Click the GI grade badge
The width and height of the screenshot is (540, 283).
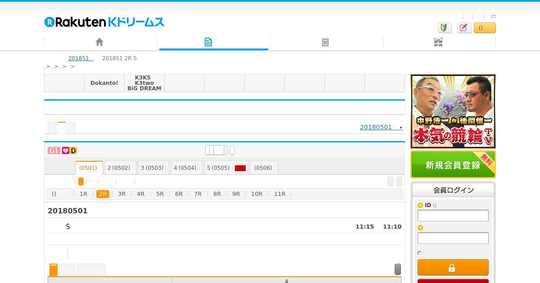[54, 150]
